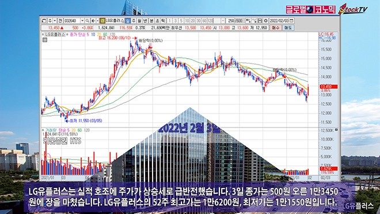Click the 매도 sell button
Screen dimensions: 380x214
[x=288, y=28]
